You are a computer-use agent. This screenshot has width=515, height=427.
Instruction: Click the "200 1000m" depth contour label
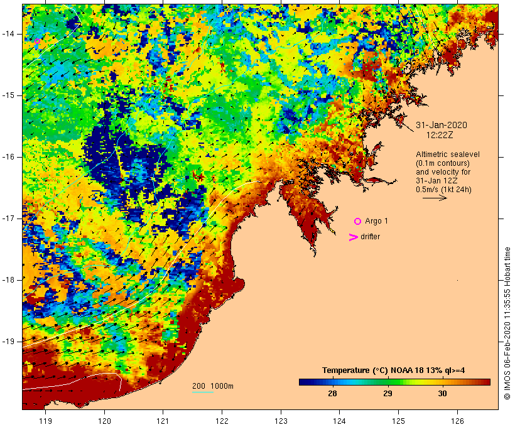coord(213,386)
